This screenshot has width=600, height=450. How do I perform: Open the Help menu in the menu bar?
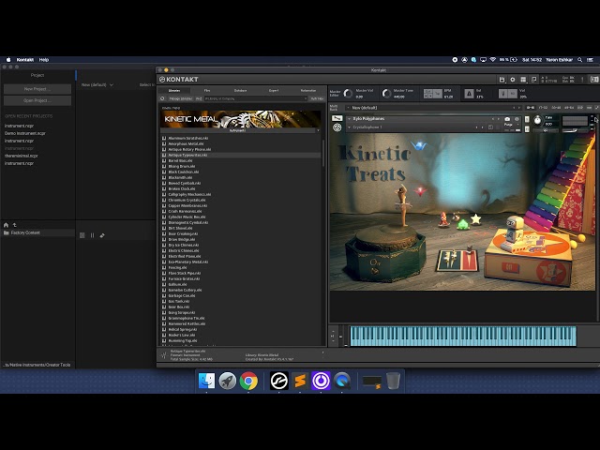pos(44,60)
